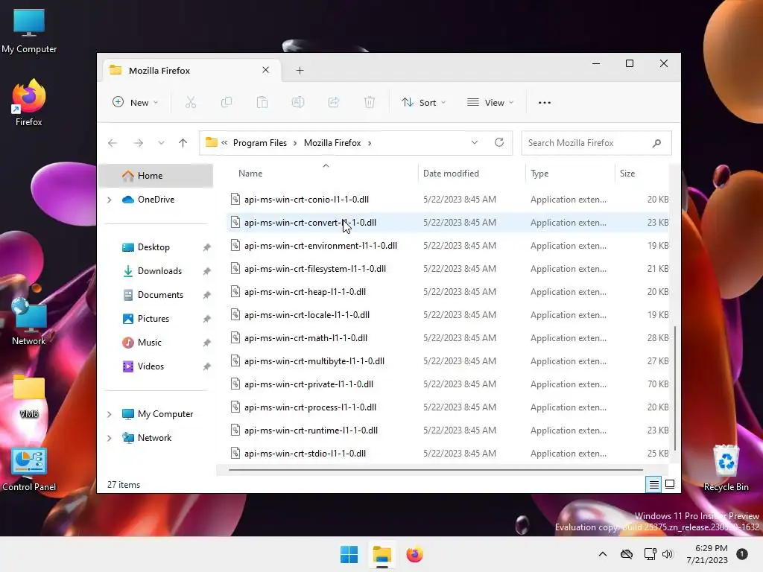Expand Network tree node in sidebar
The height and width of the screenshot is (572, 763).
click(x=110, y=438)
